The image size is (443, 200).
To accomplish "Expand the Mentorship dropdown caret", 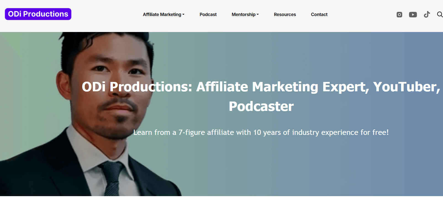I will tap(258, 15).
